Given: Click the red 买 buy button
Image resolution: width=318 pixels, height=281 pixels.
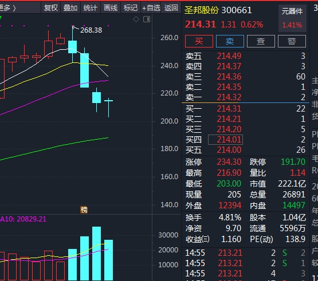Looking at the screenshot, I should point(199,41).
